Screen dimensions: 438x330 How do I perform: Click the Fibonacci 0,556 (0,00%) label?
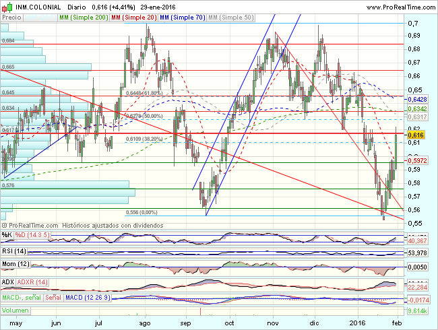click(142, 212)
